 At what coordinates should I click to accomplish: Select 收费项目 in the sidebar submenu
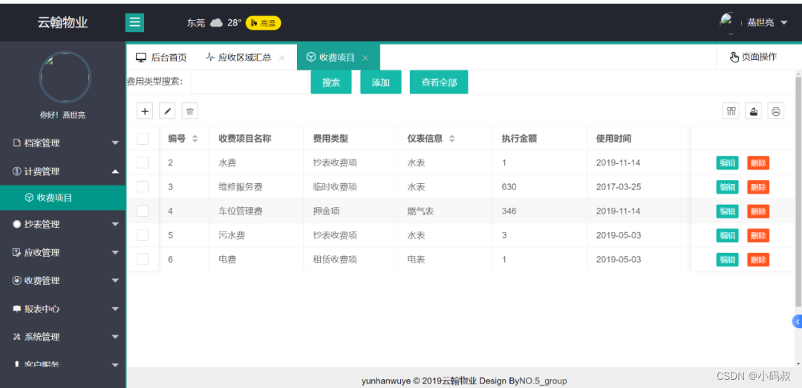pos(62,198)
